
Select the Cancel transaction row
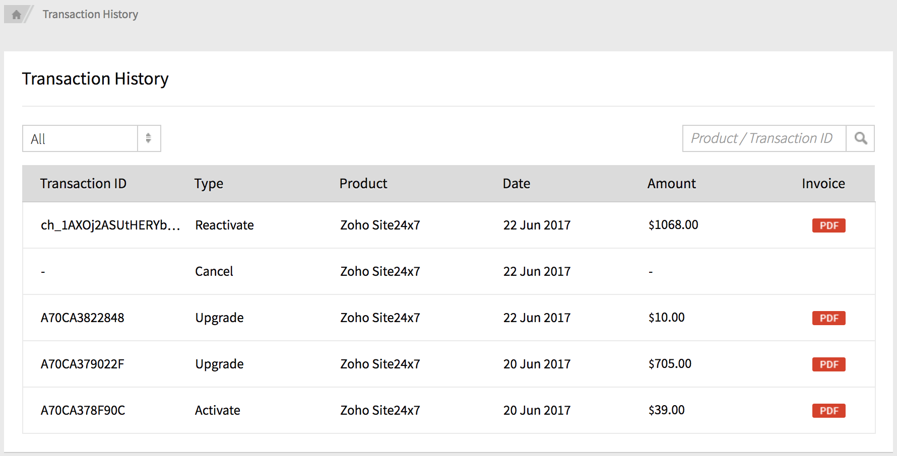click(x=214, y=271)
